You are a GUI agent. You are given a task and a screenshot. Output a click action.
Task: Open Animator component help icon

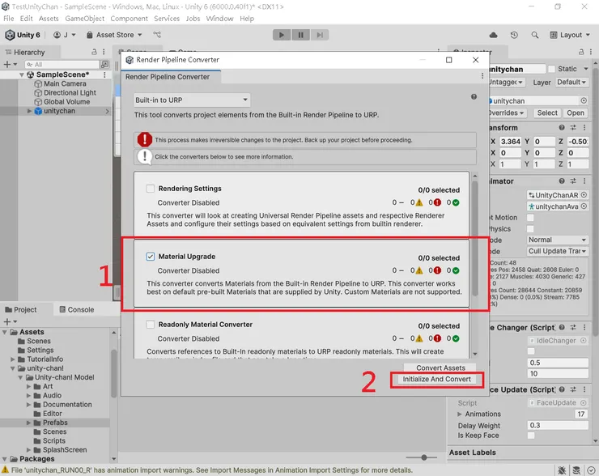point(562,181)
